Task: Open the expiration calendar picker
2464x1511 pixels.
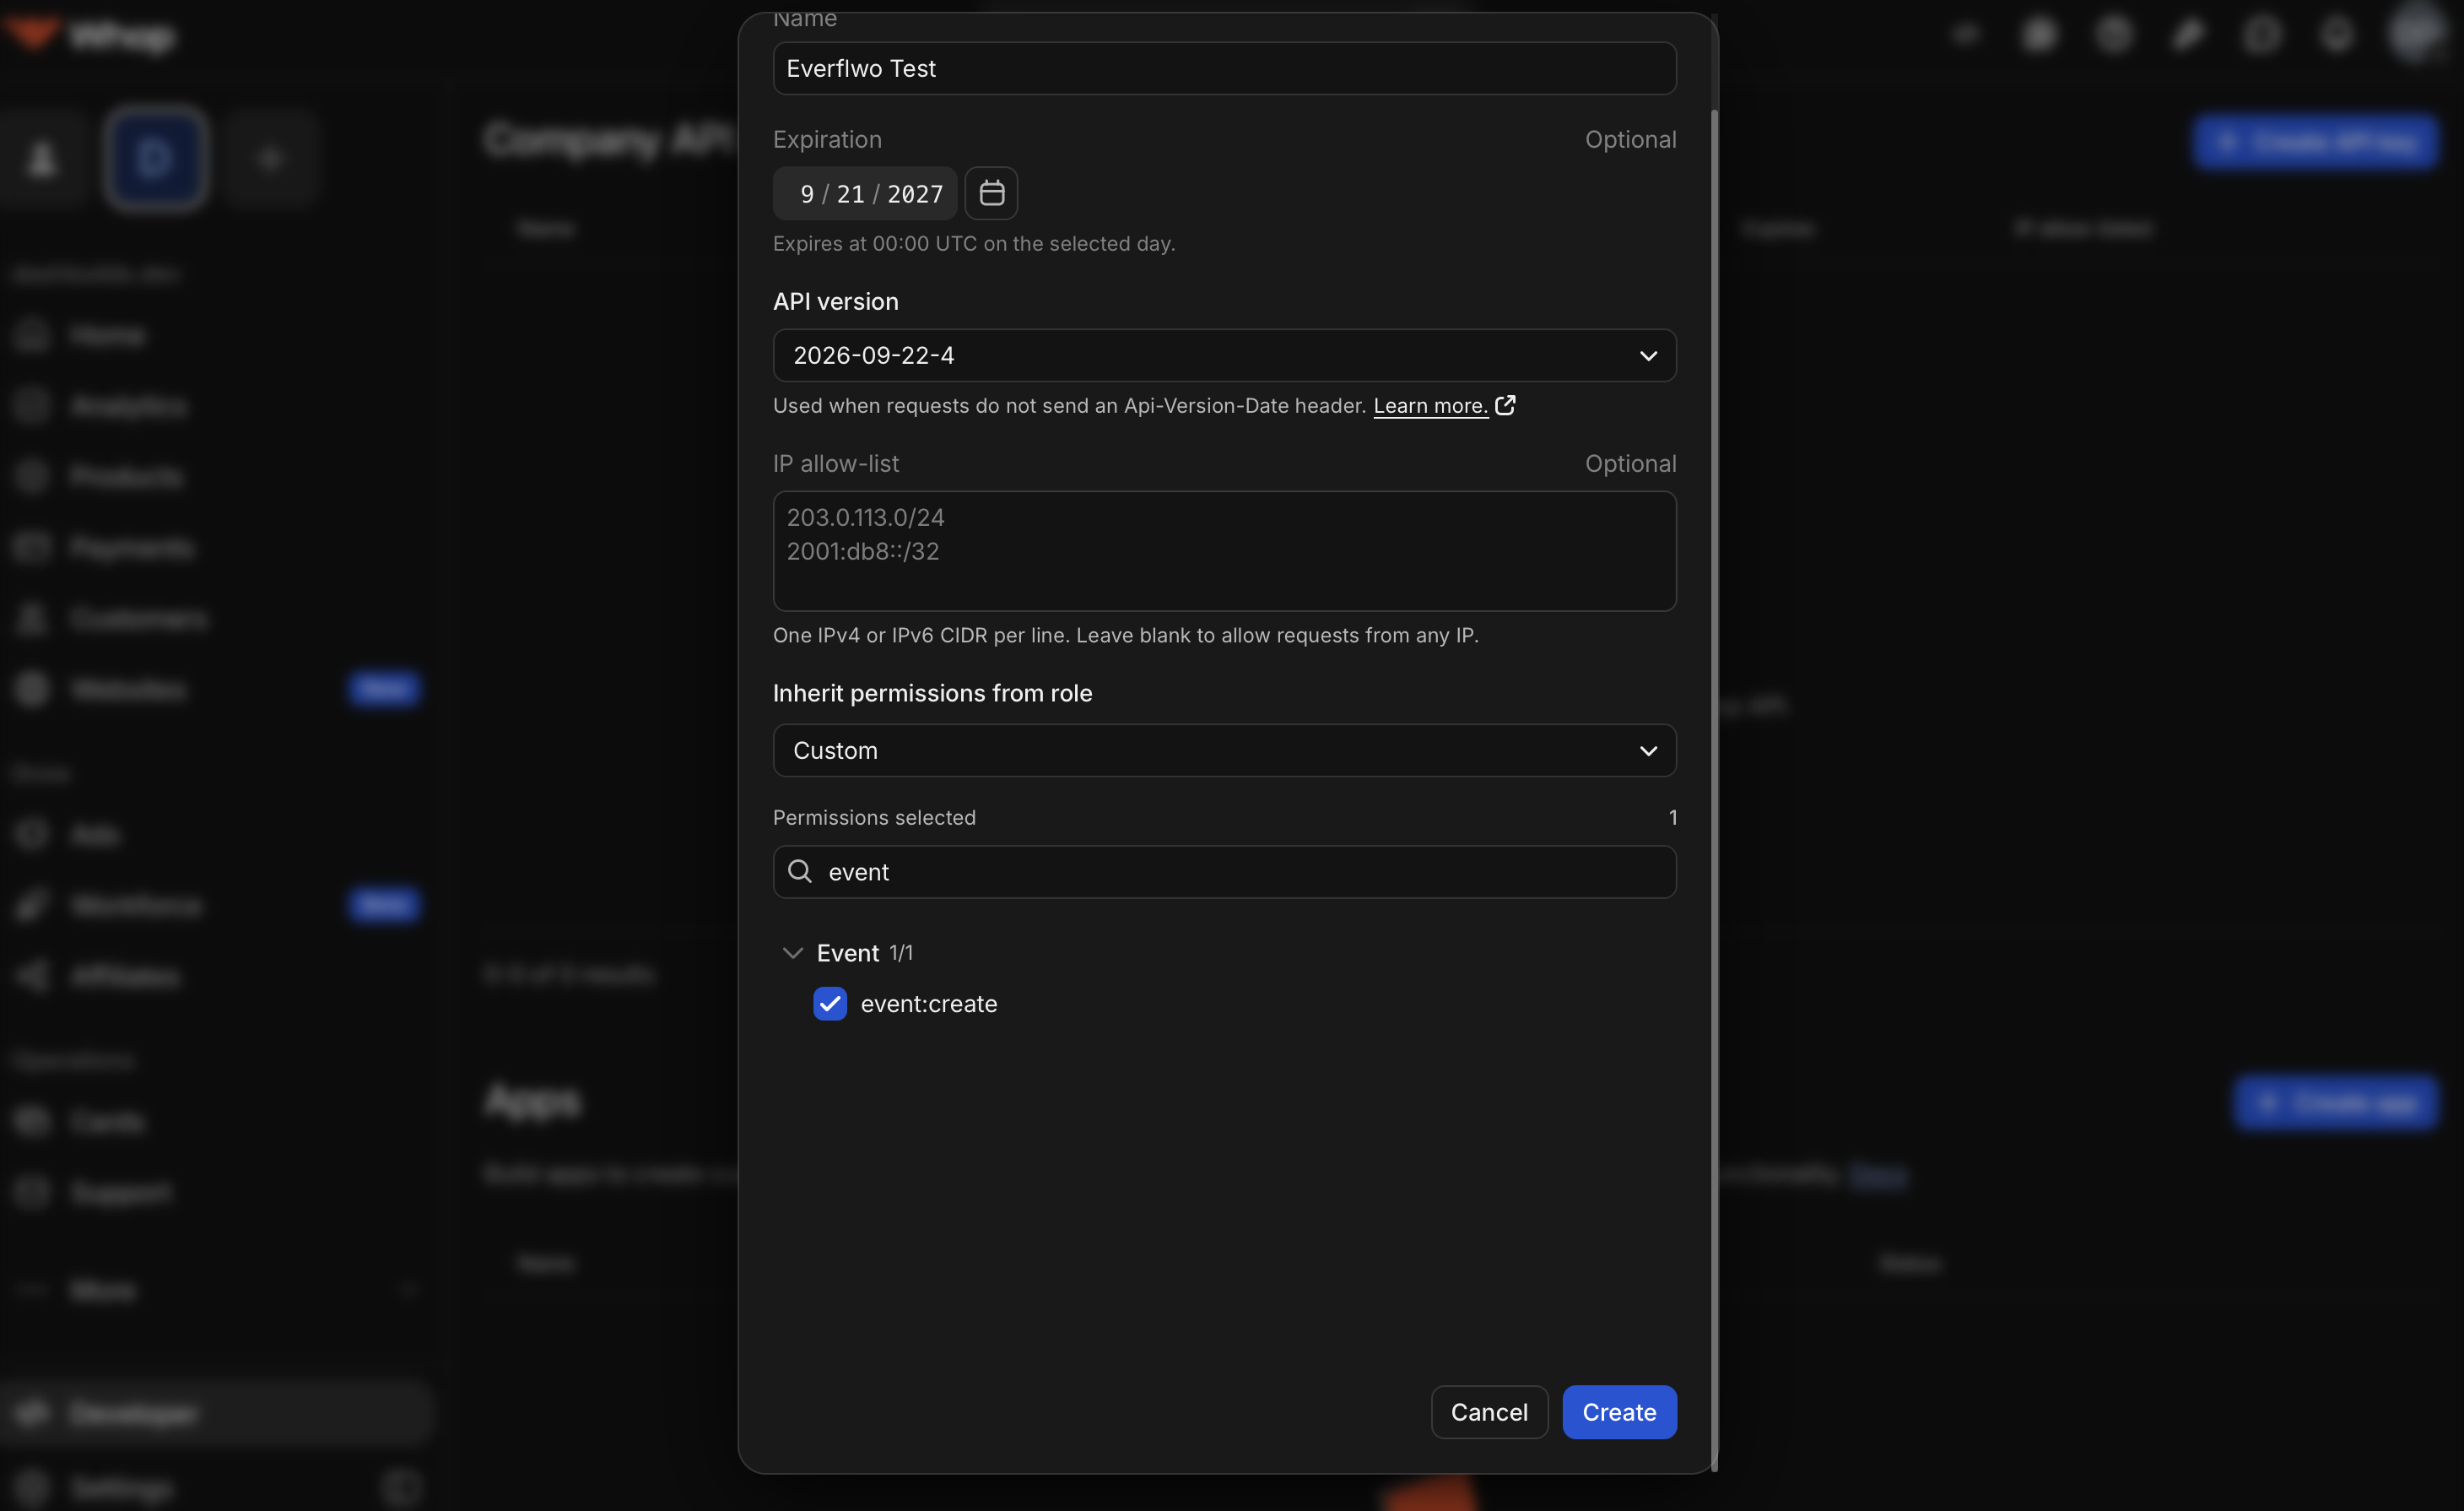Action: [991, 193]
